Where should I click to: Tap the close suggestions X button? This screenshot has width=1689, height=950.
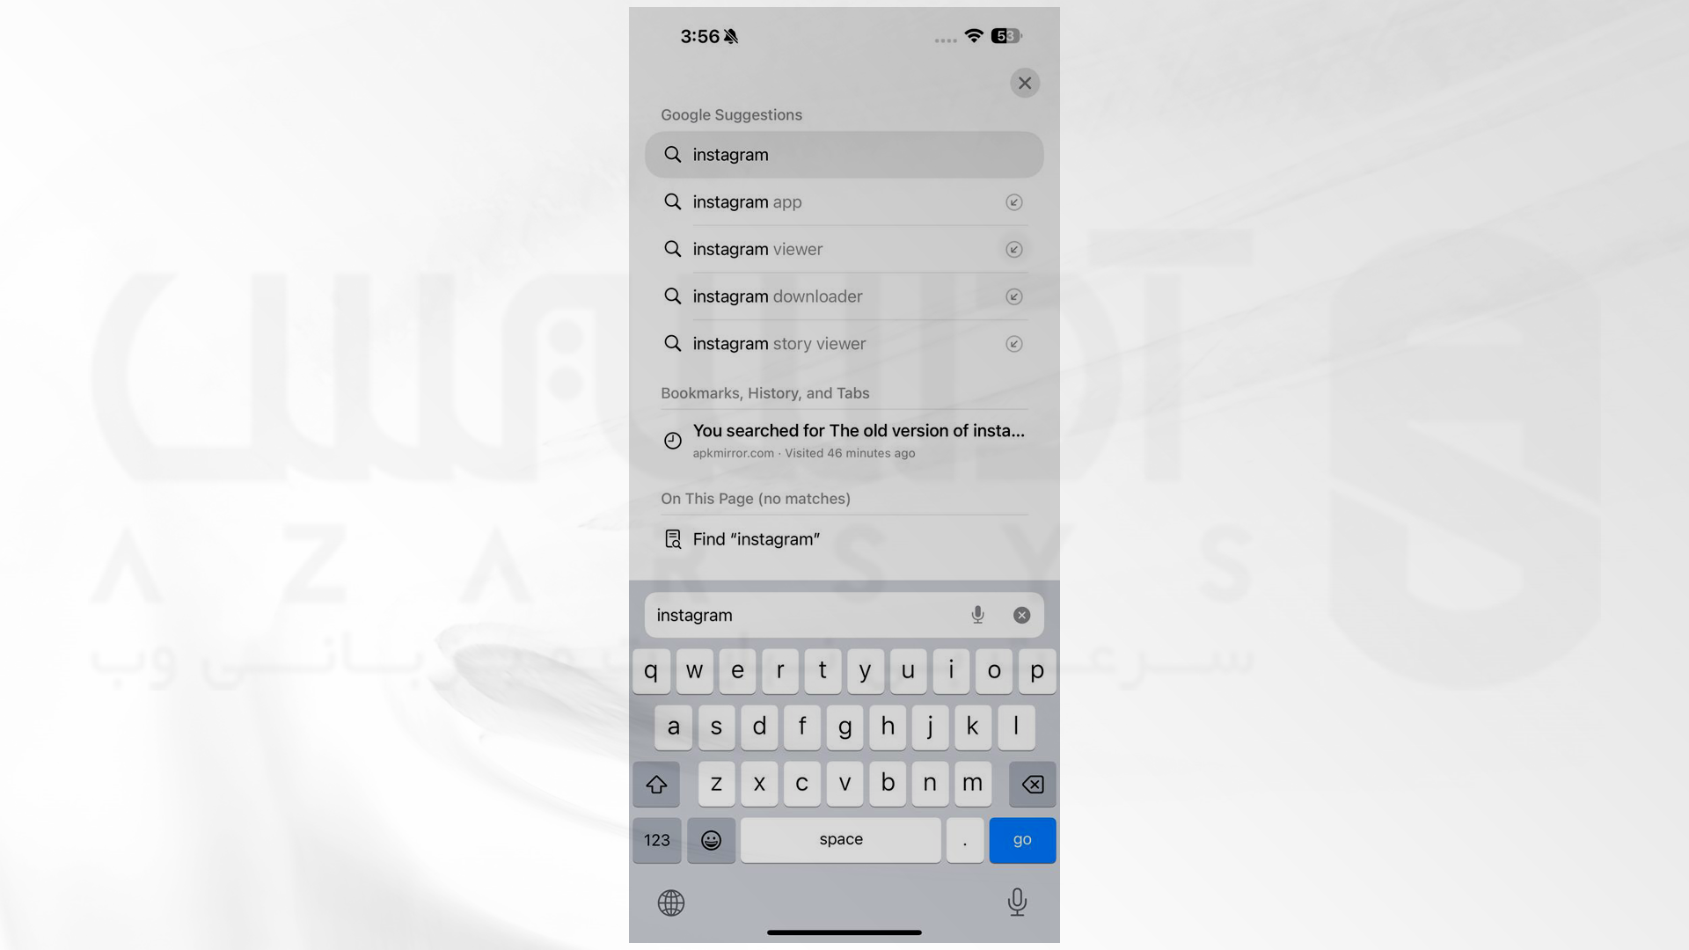tap(1024, 83)
